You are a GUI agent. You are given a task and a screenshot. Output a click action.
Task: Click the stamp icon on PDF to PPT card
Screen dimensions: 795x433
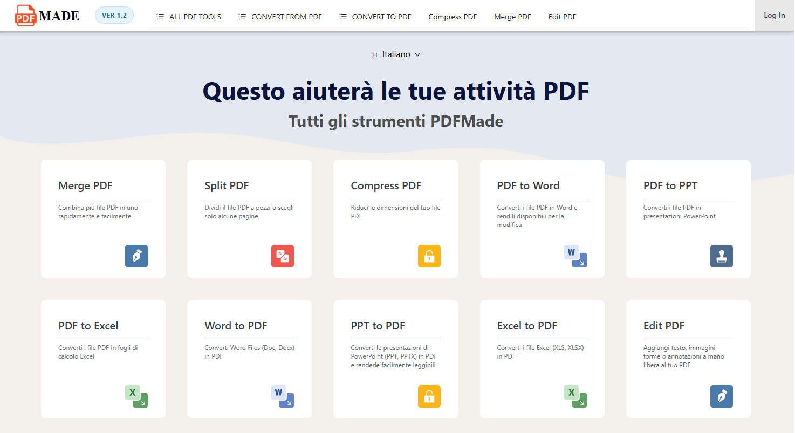721,256
